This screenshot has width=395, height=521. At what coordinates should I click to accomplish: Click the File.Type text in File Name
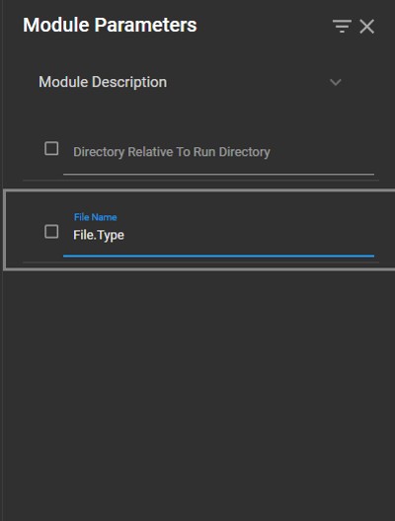(99, 235)
